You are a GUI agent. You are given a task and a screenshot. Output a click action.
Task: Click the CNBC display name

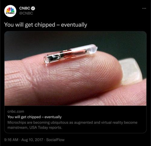coord(25,8)
